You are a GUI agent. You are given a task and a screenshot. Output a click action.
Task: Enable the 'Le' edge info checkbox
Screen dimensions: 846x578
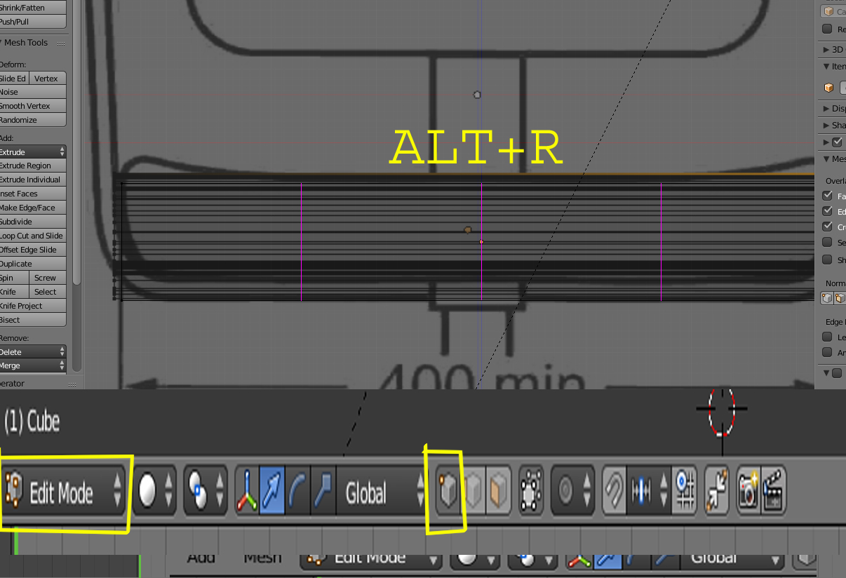pyautogui.click(x=827, y=337)
